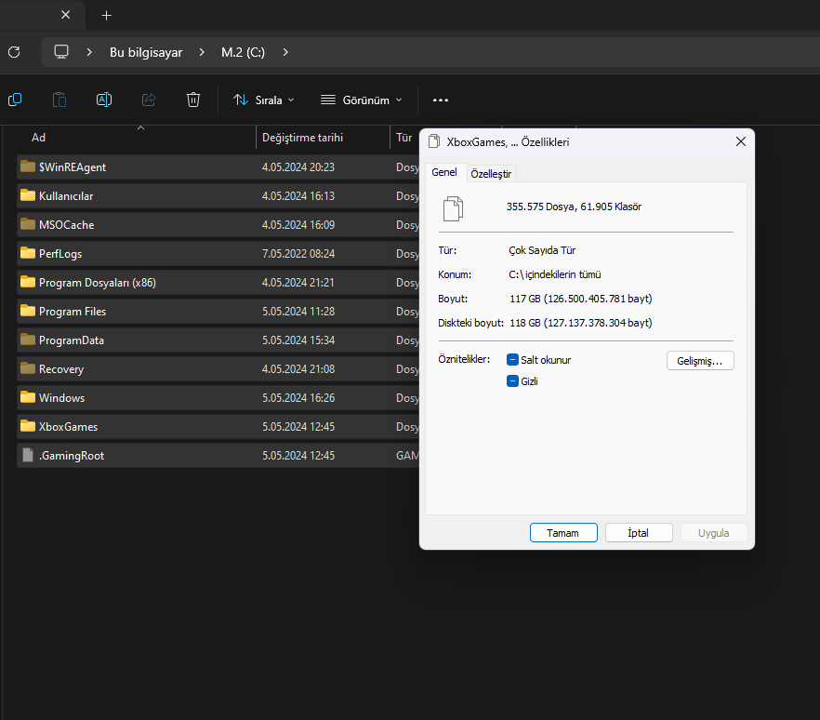Screen dimensions: 820x720
Task: Click Bu bilgisayar in the address bar
Action: [146, 52]
